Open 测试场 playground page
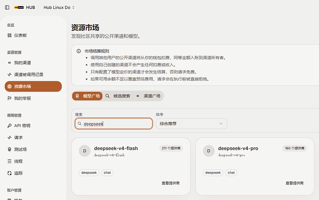The height and width of the screenshot is (200, 319). pyautogui.click(x=33, y=149)
